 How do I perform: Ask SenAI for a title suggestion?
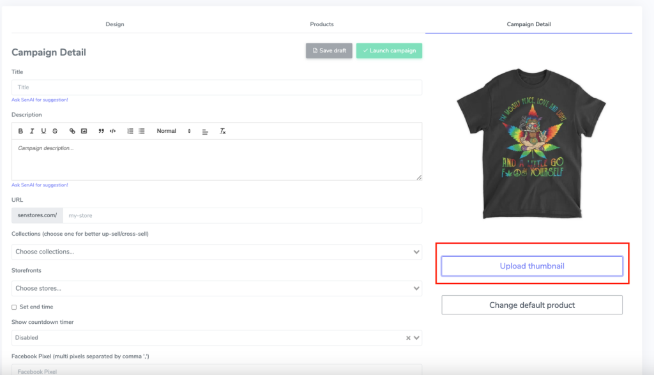40,100
